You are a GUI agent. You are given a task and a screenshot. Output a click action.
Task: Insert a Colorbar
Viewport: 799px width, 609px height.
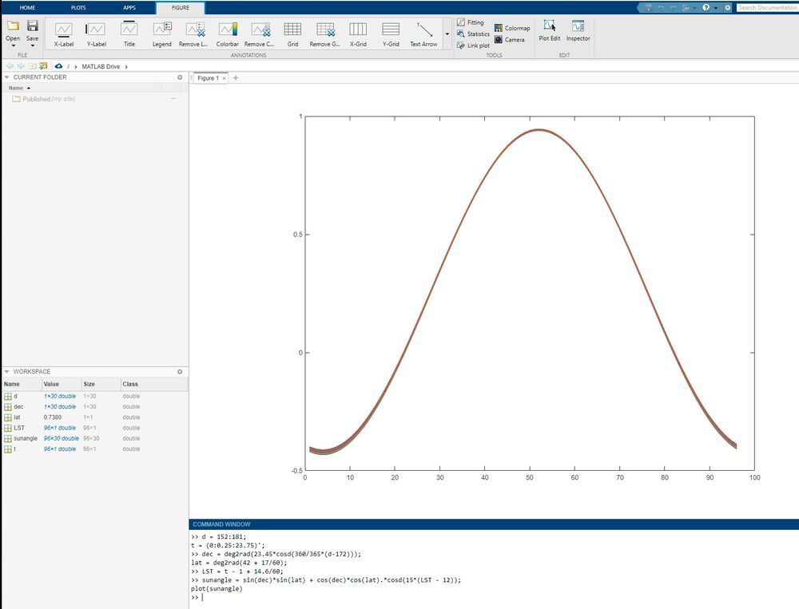click(x=227, y=34)
